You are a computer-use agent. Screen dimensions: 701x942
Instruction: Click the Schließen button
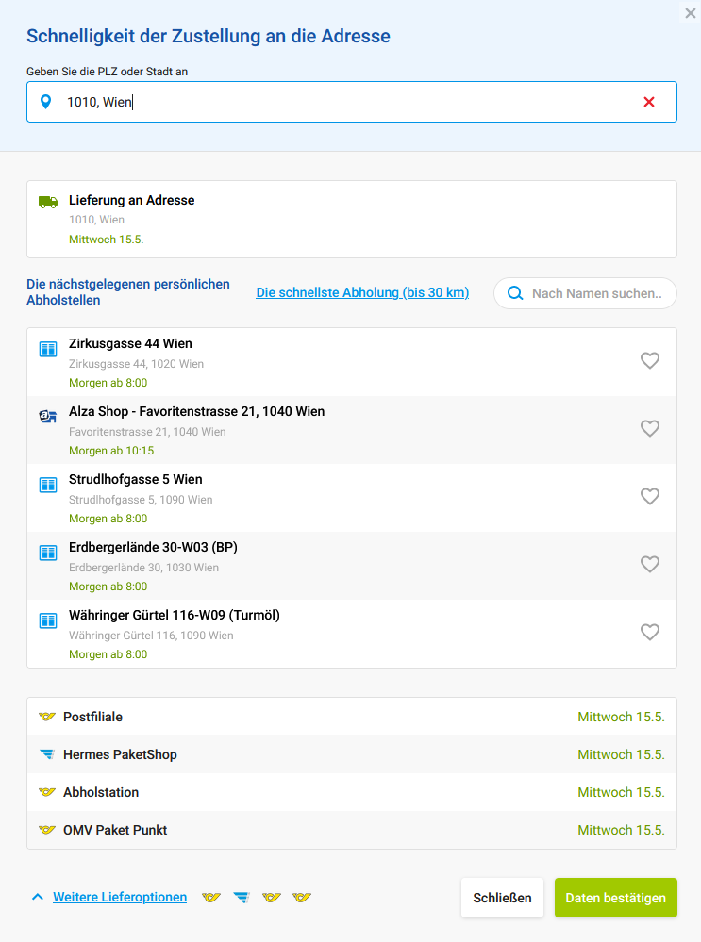502,898
